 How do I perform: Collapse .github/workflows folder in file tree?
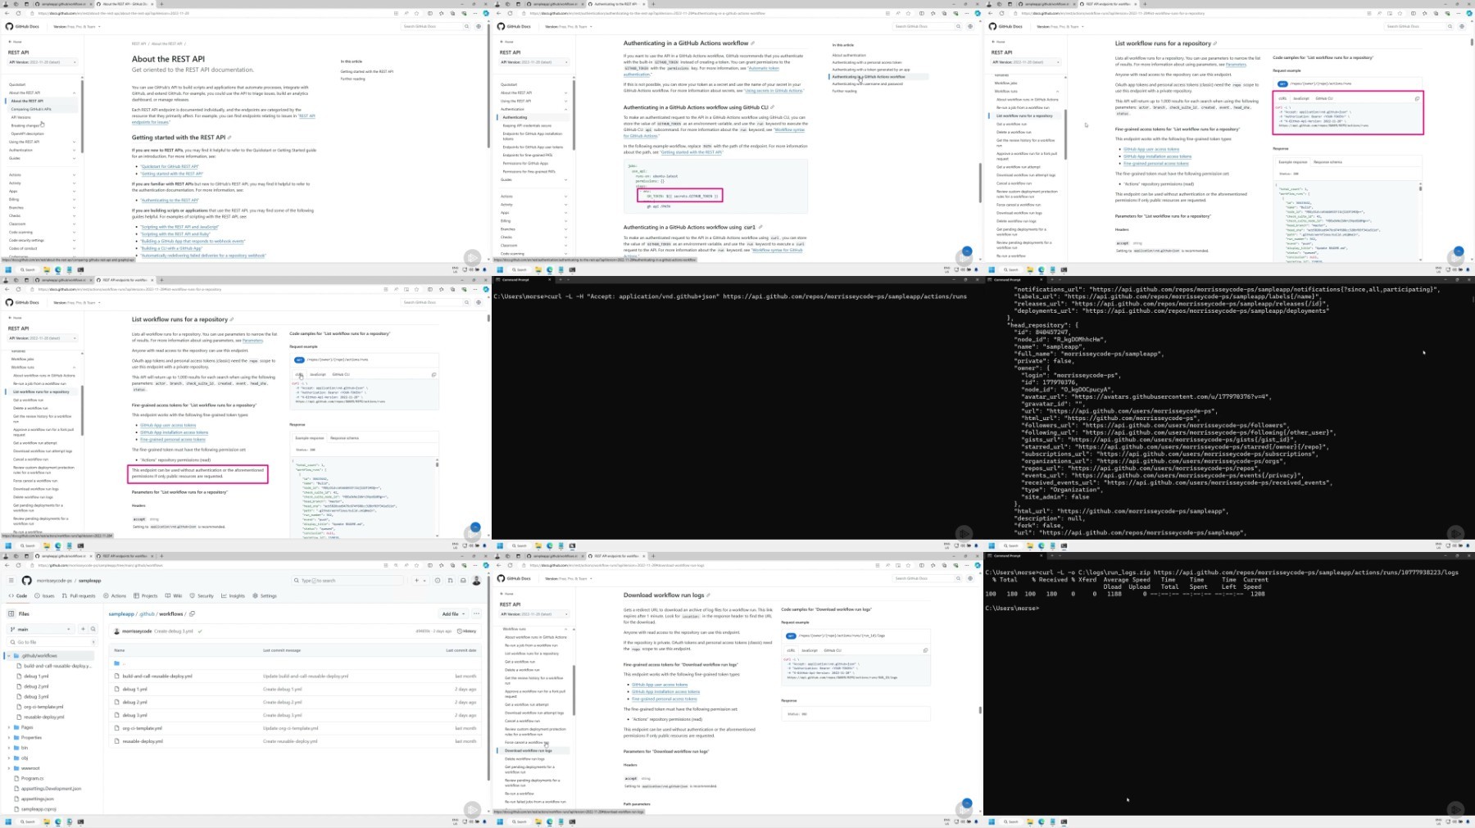[x=8, y=655]
